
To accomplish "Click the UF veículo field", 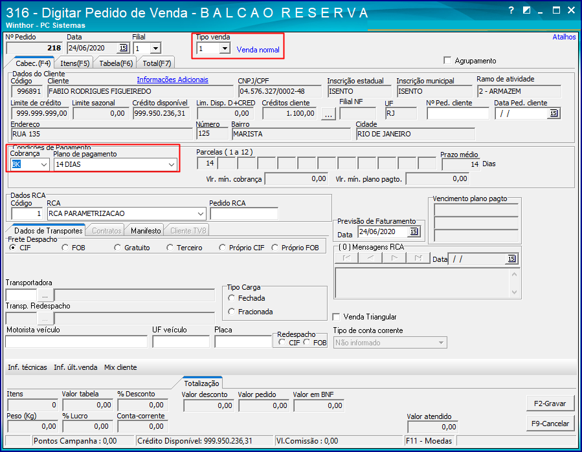I will 181,341.
